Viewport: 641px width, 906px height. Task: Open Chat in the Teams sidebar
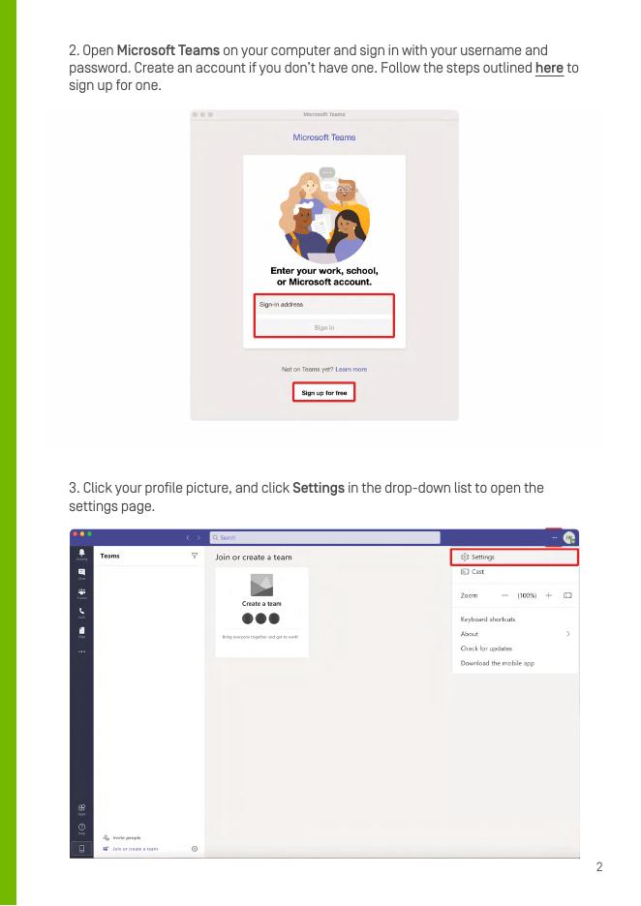pos(81,573)
